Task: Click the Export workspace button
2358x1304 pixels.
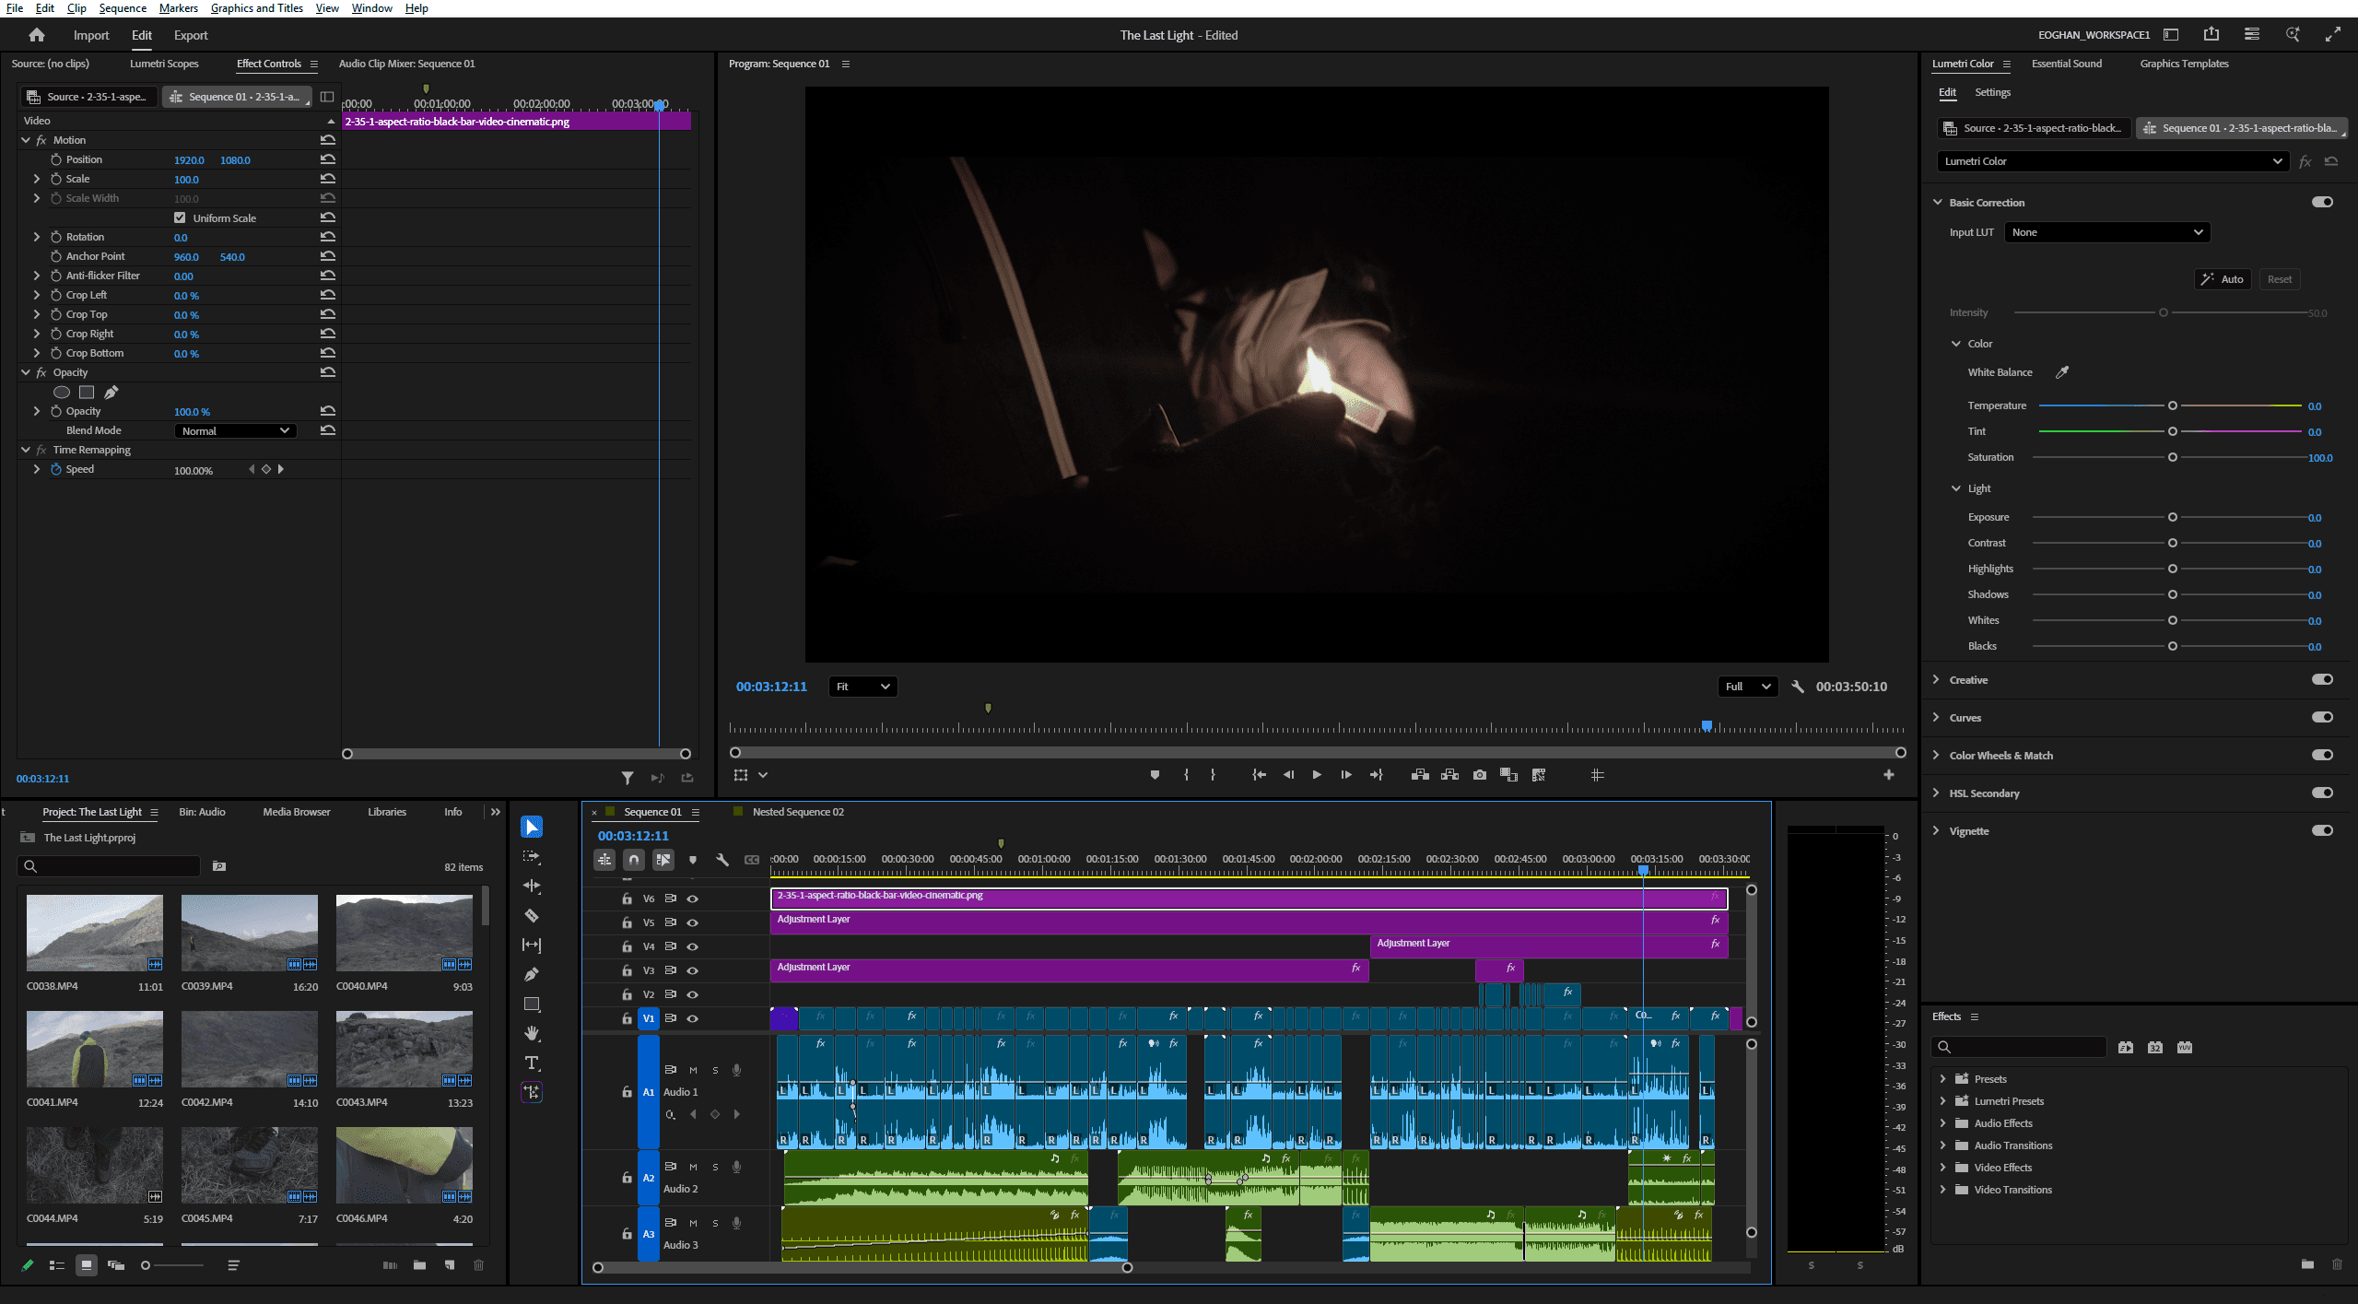Action: tap(191, 35)
